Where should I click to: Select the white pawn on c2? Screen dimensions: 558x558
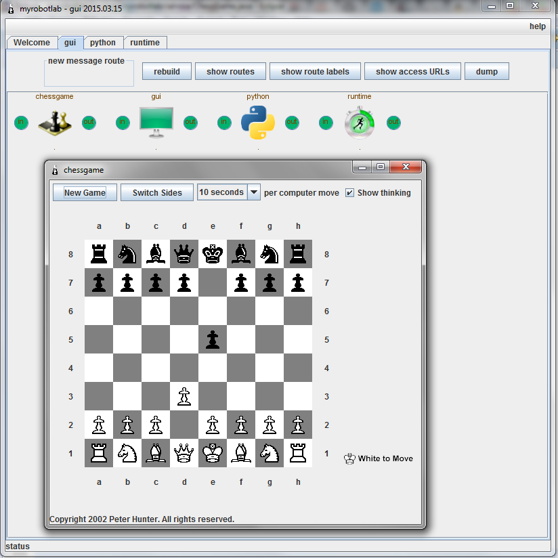tap(156, 425)
